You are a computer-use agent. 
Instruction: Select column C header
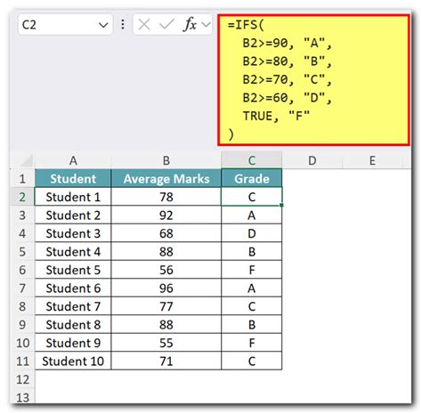[252, 160]
